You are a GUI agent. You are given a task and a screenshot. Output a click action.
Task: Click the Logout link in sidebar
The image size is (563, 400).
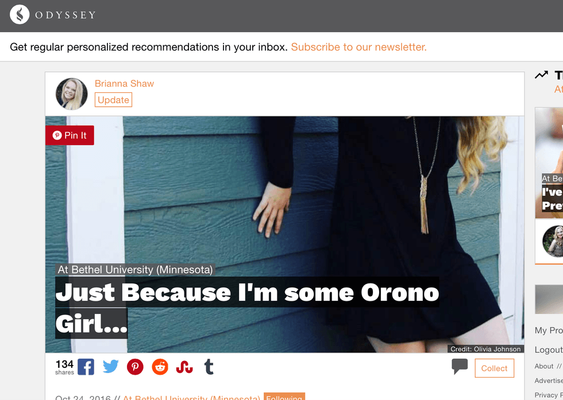[549, 349]
